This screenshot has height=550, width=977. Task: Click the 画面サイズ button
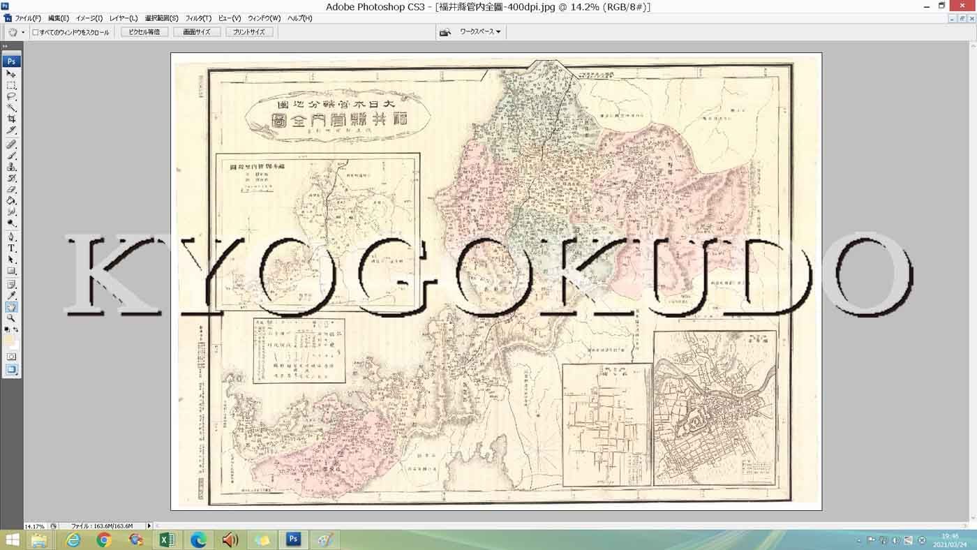197,32
